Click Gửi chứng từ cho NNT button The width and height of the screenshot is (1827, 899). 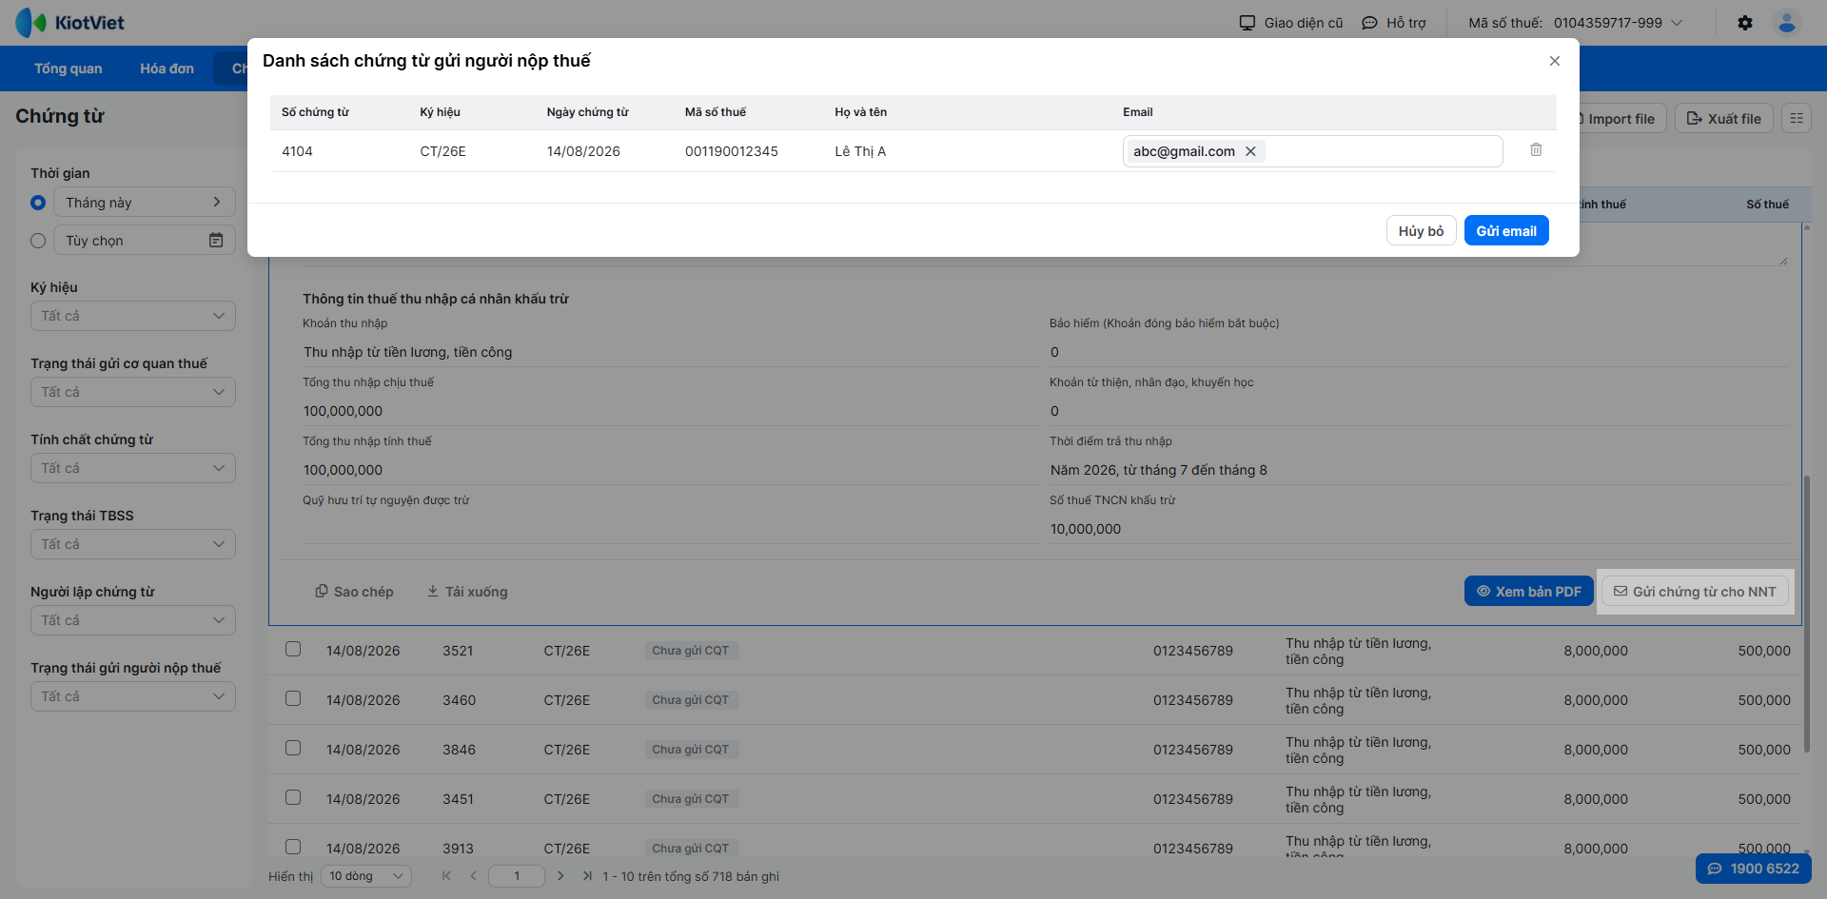click(x=1695, y=592)
